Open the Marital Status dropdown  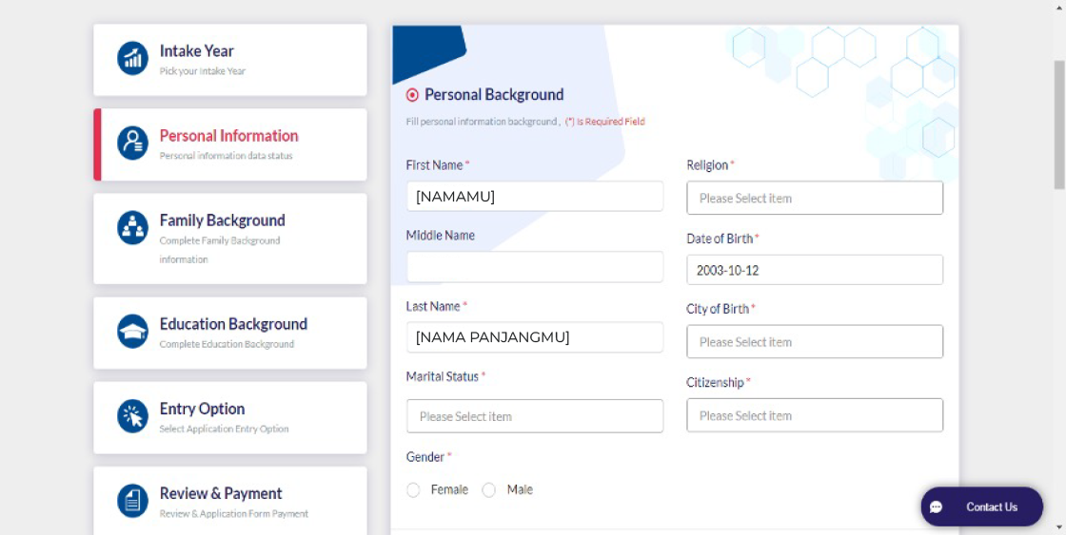[x=534, y=416]
